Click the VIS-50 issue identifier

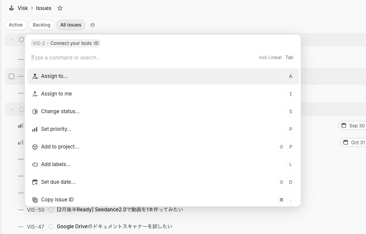[x=35, y=210]
